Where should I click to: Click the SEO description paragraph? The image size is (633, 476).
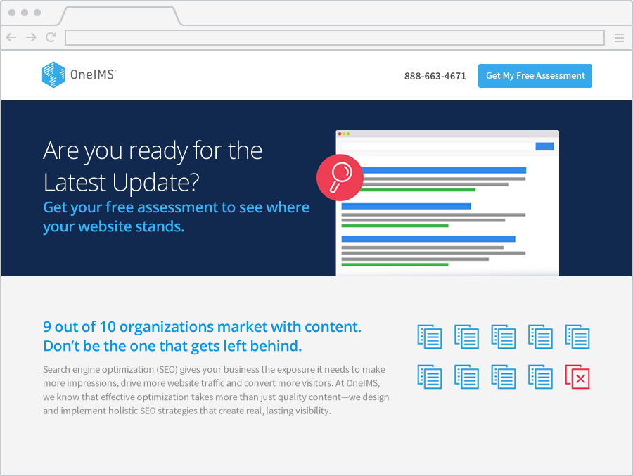click(x=215, y=390)
